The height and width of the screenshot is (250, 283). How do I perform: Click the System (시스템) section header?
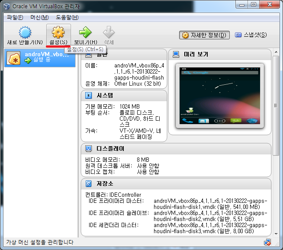coord(124,96)
